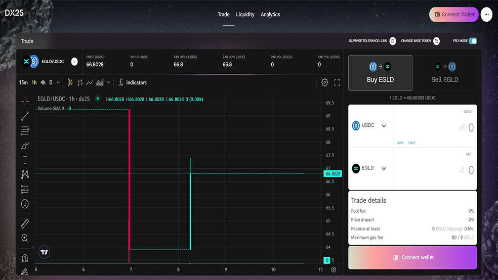Viewport: 498px width, 280px height.
Task: Select the ruler measure tool
Action: pos(25,223)
